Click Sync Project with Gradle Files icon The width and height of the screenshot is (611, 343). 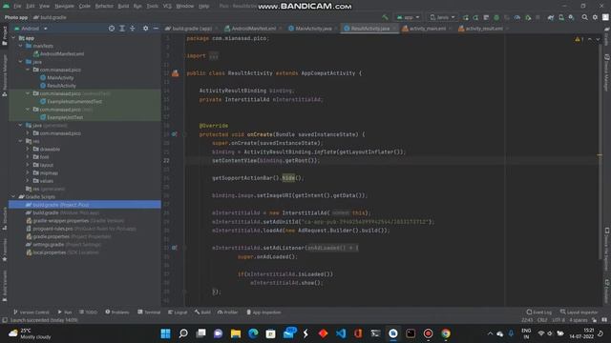pyautogui.click(x=551, y=17)
